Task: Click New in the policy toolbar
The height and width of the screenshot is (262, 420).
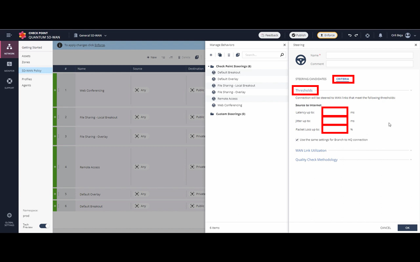Action: click(151, 57)
